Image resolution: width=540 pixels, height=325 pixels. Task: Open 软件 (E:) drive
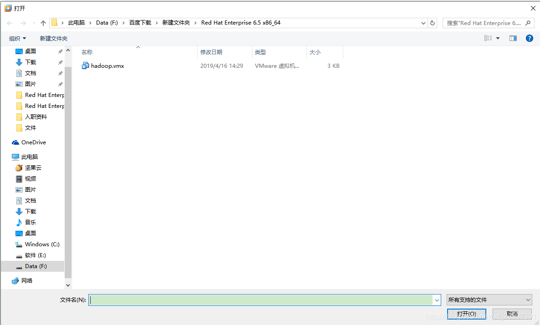click(x=35, y=255)
